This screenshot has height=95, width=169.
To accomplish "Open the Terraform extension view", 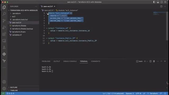I will point(4,61).
